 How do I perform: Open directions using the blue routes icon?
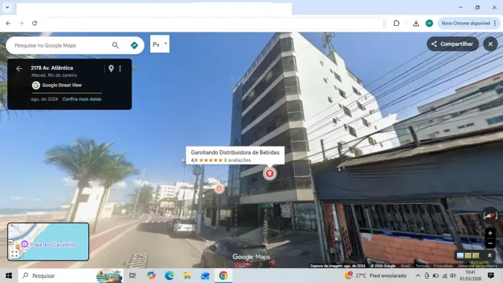134,45
